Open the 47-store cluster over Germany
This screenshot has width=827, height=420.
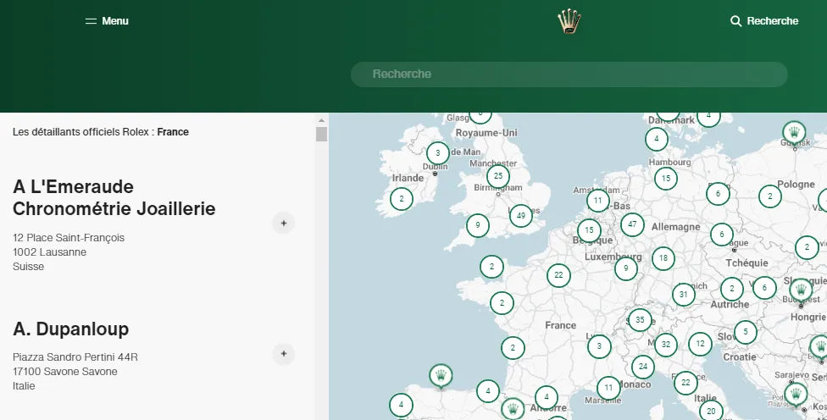click(631, 224)
